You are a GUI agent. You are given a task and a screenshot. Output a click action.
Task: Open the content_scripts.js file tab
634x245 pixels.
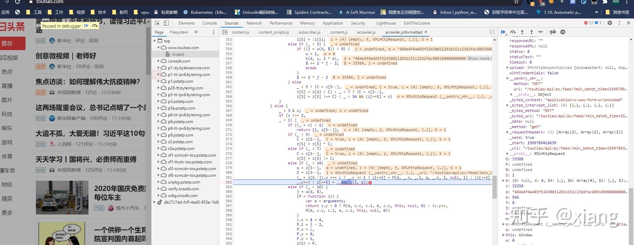274,32
